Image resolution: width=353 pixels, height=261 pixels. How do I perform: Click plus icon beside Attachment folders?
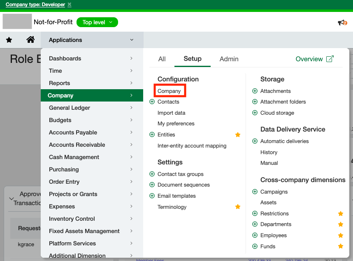(255, 102)
